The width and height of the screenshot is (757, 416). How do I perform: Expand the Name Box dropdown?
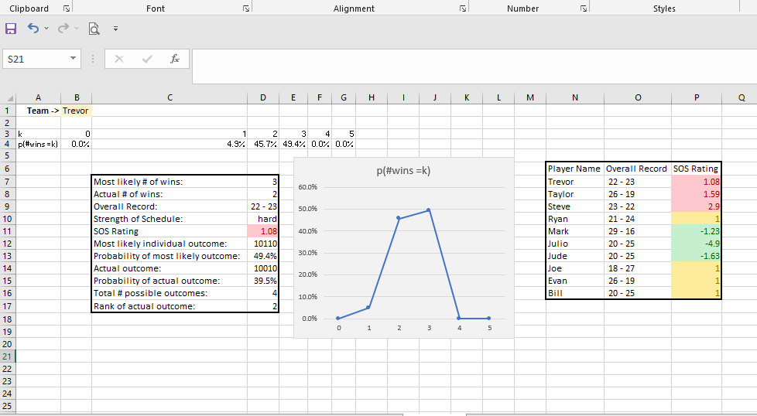pyautogui.click(x=73, y=59)
